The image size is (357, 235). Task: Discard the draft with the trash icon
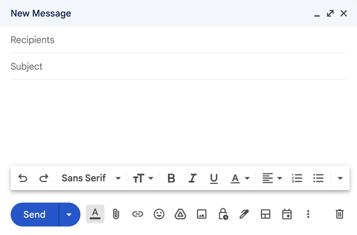coord(339,215)
